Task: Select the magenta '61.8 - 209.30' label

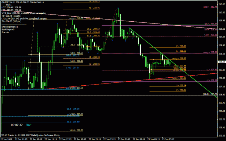Action: click(x=211, y=35)
